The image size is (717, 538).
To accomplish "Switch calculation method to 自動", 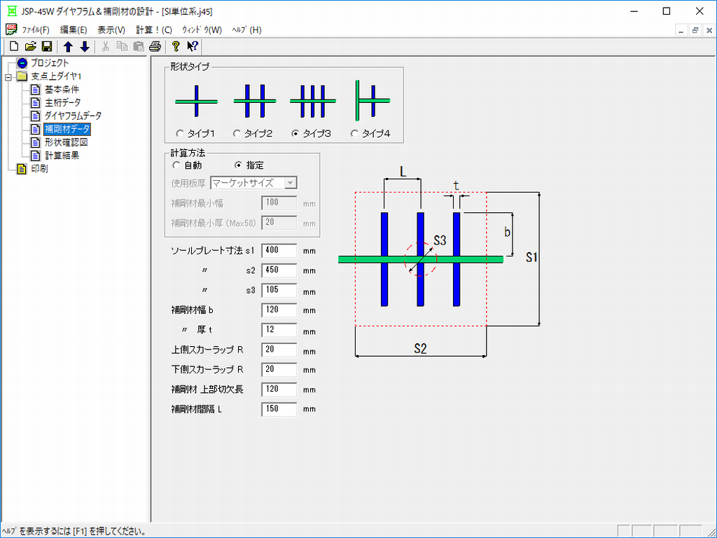I will tap(176, 165).
